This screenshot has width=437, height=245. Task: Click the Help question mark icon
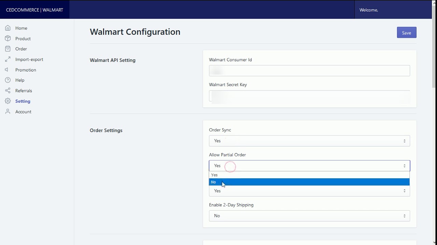click(8, 80)
